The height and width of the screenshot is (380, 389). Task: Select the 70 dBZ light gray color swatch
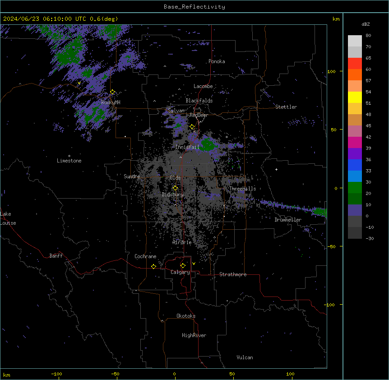click(x=355, y=41)
